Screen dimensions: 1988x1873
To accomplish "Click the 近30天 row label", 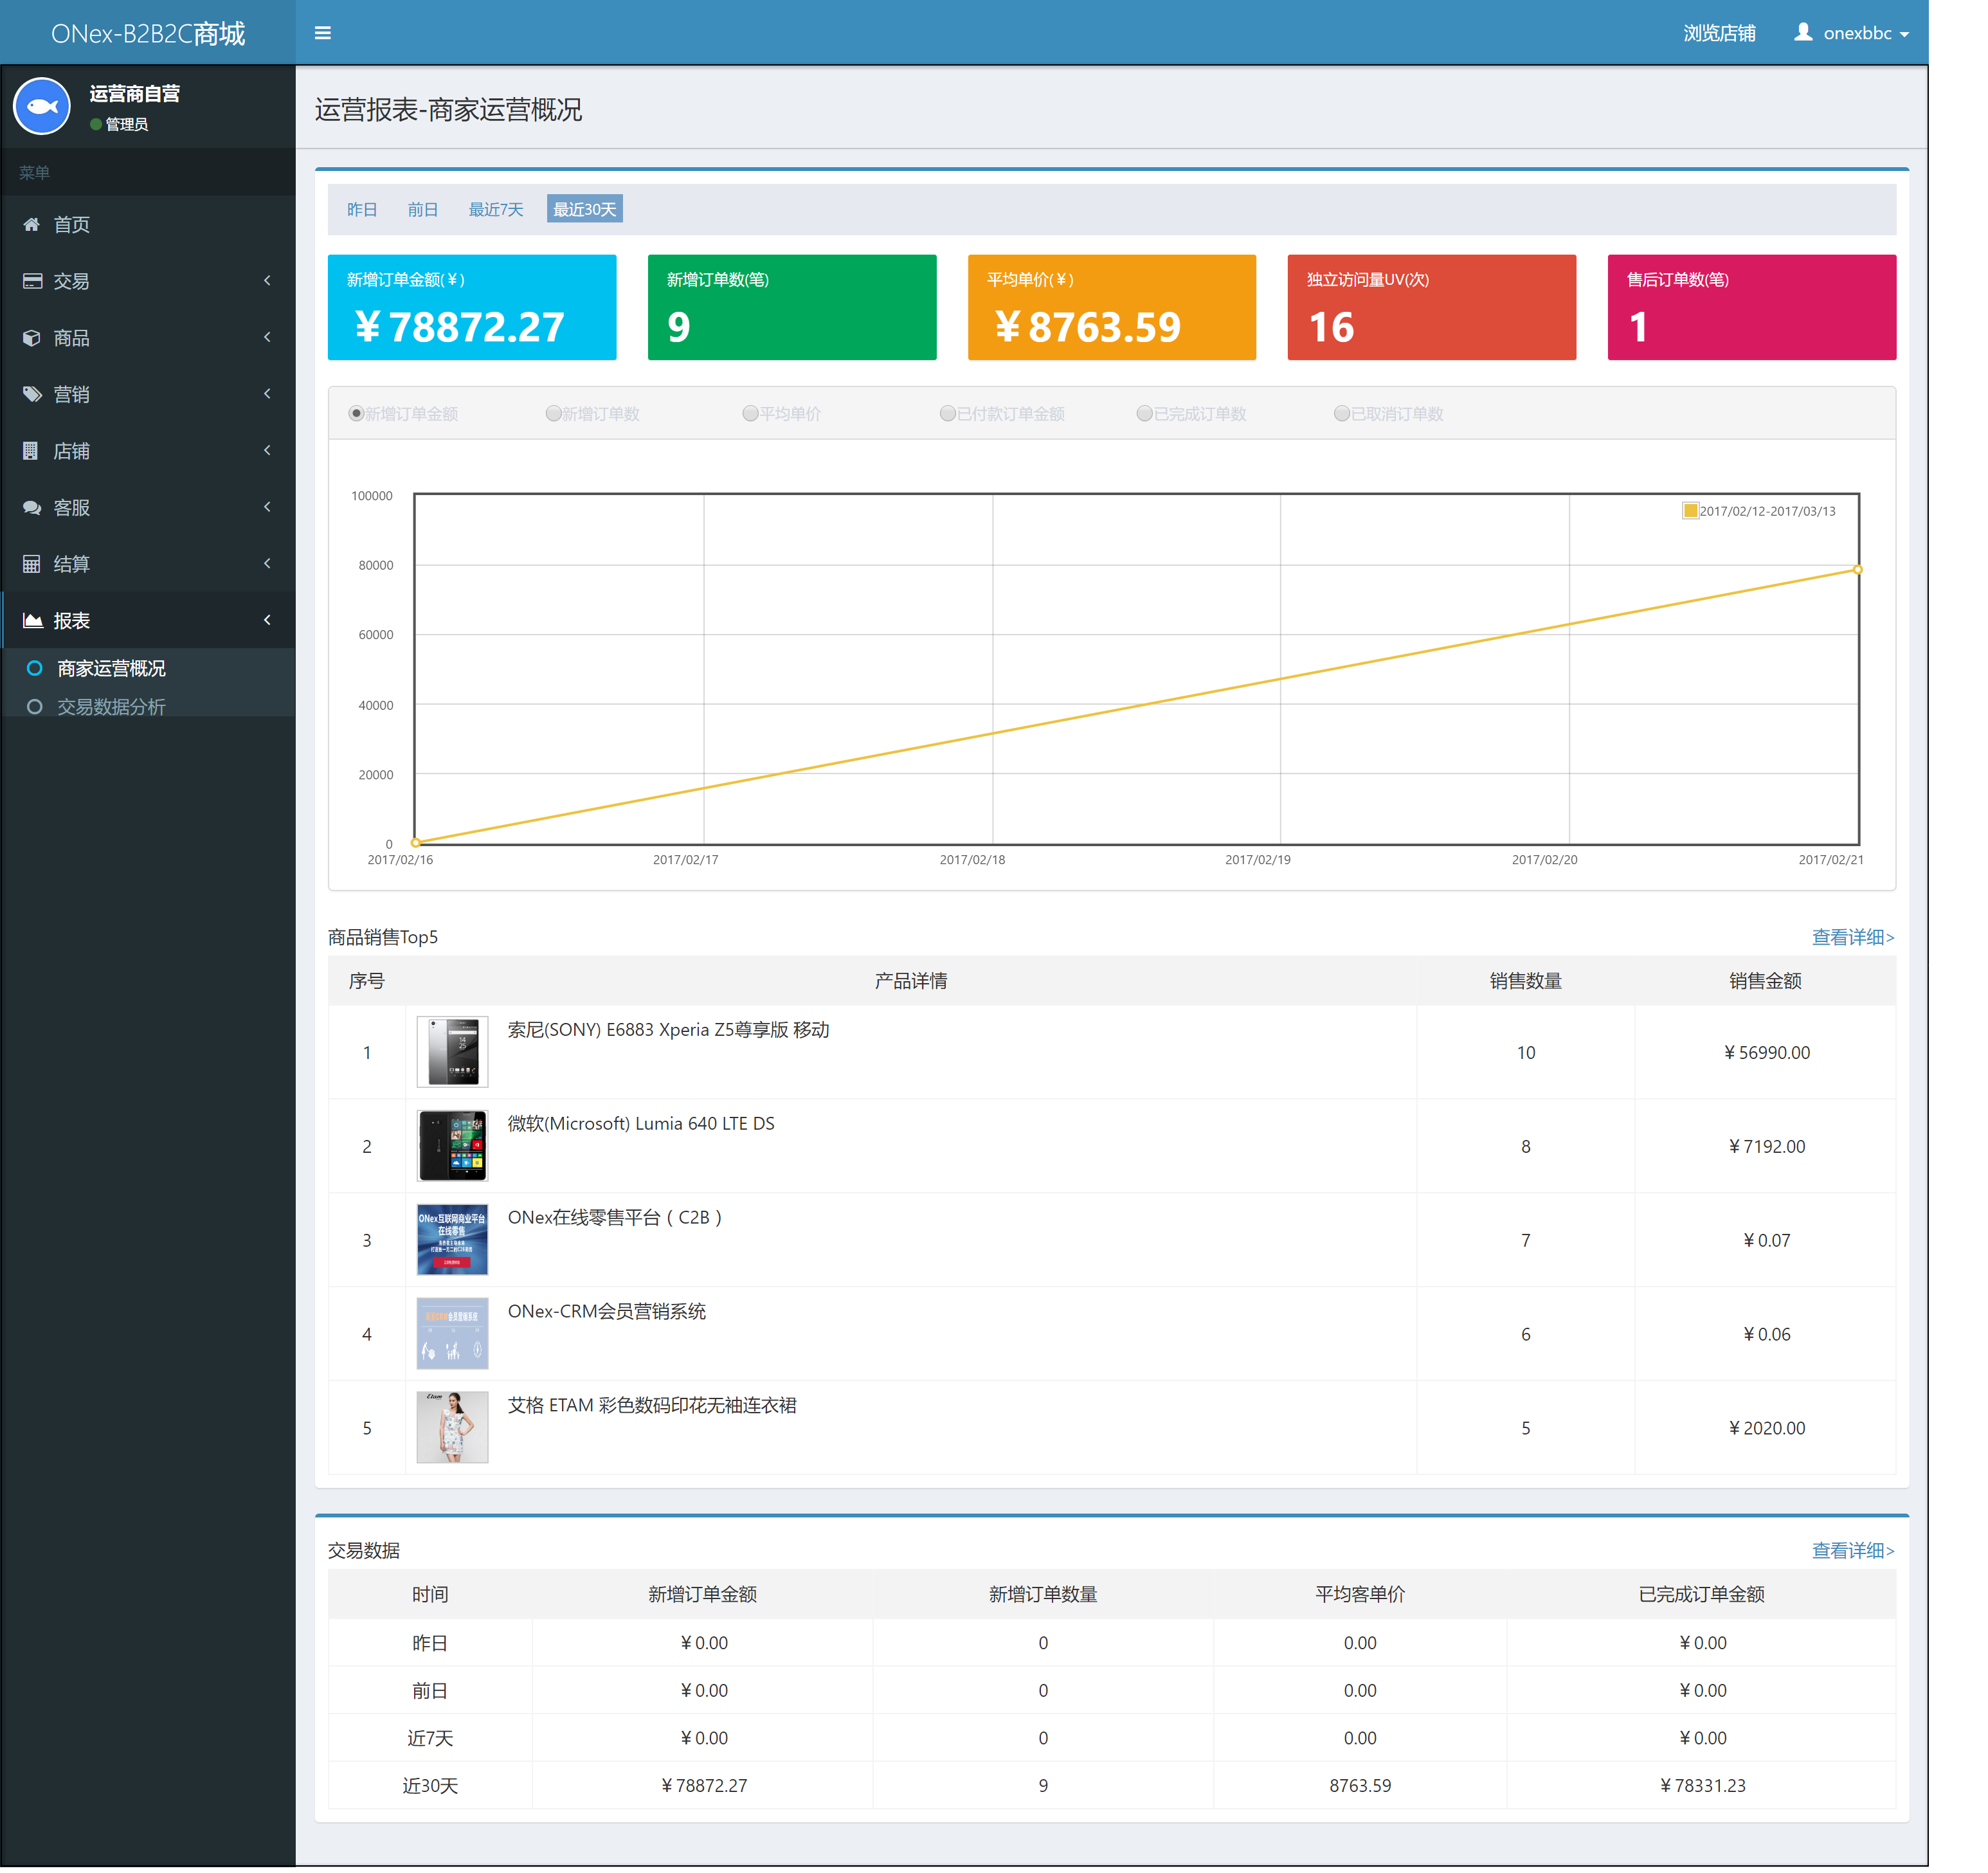I will [430, 1786].
